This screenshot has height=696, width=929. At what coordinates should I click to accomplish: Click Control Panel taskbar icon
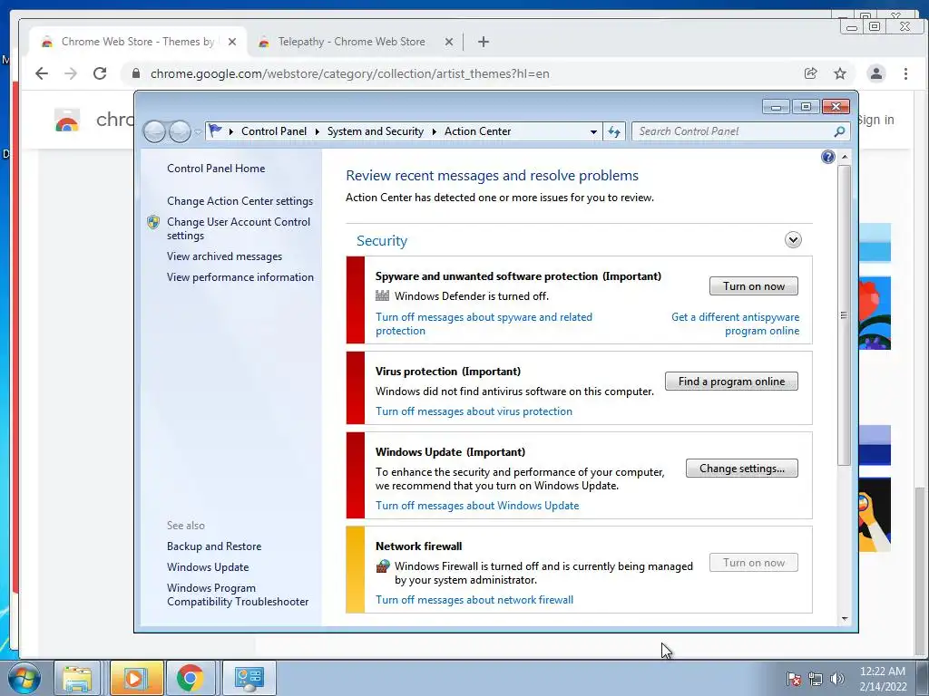point(249,678)
